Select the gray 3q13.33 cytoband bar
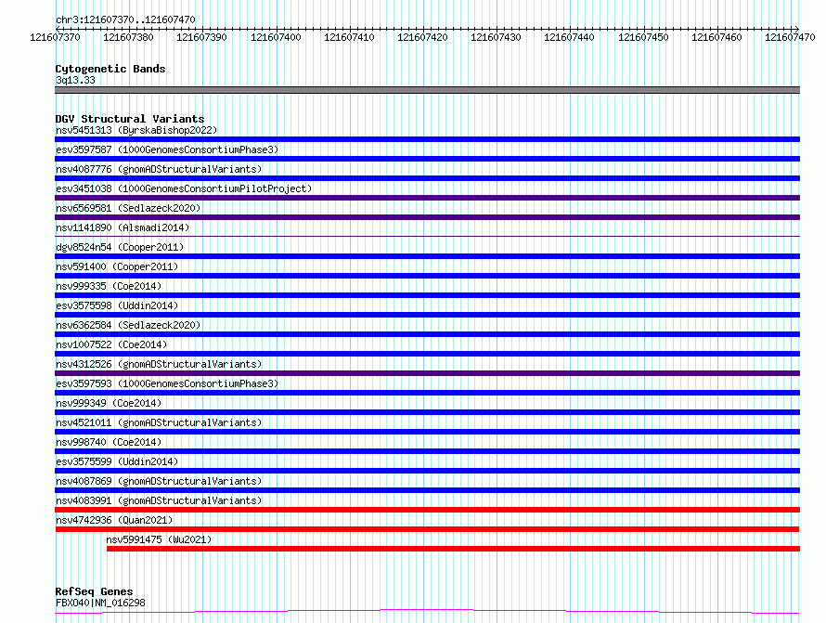 point(427,90)
